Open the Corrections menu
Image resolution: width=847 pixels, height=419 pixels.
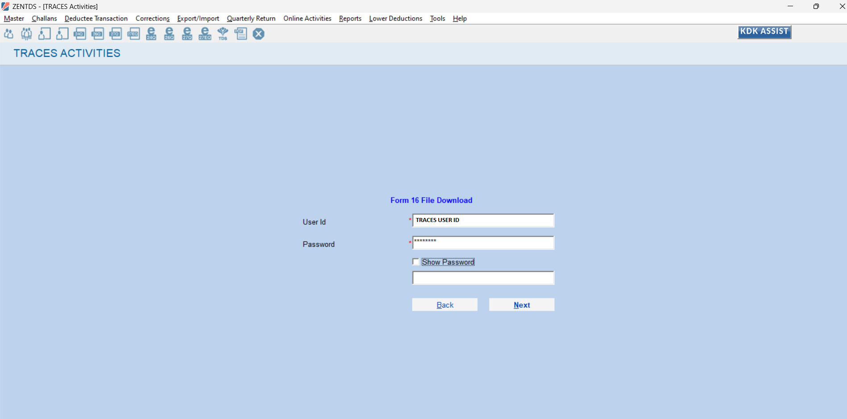coord(153,18)
